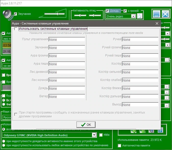This screenshot has width=172, height=150.
Task: Click the 'Костёр' hotkey input field
Action: click(140, 64)
